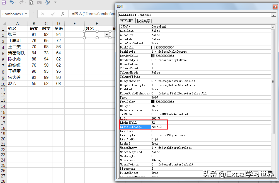Select row 5 header

3,53
